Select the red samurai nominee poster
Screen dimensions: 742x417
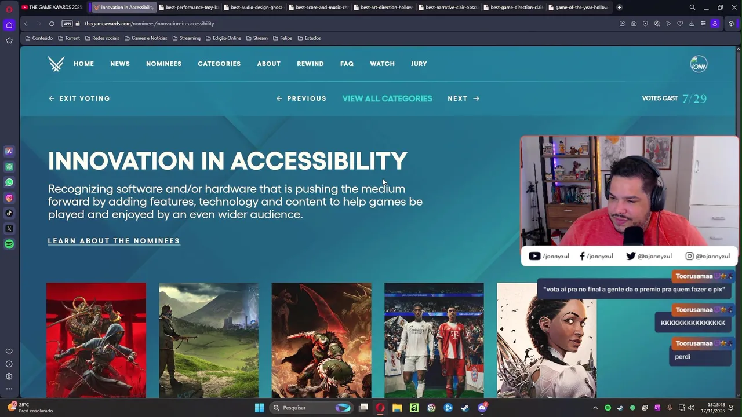[x=96, y=341]
